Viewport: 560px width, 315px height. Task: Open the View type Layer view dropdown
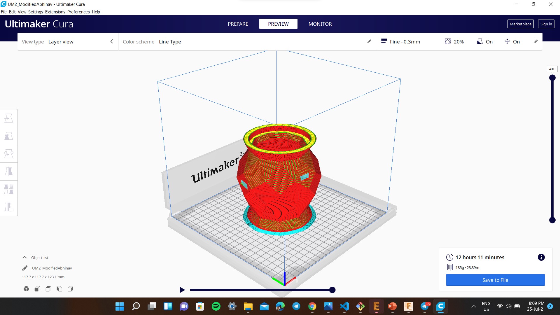pos(68,41)
